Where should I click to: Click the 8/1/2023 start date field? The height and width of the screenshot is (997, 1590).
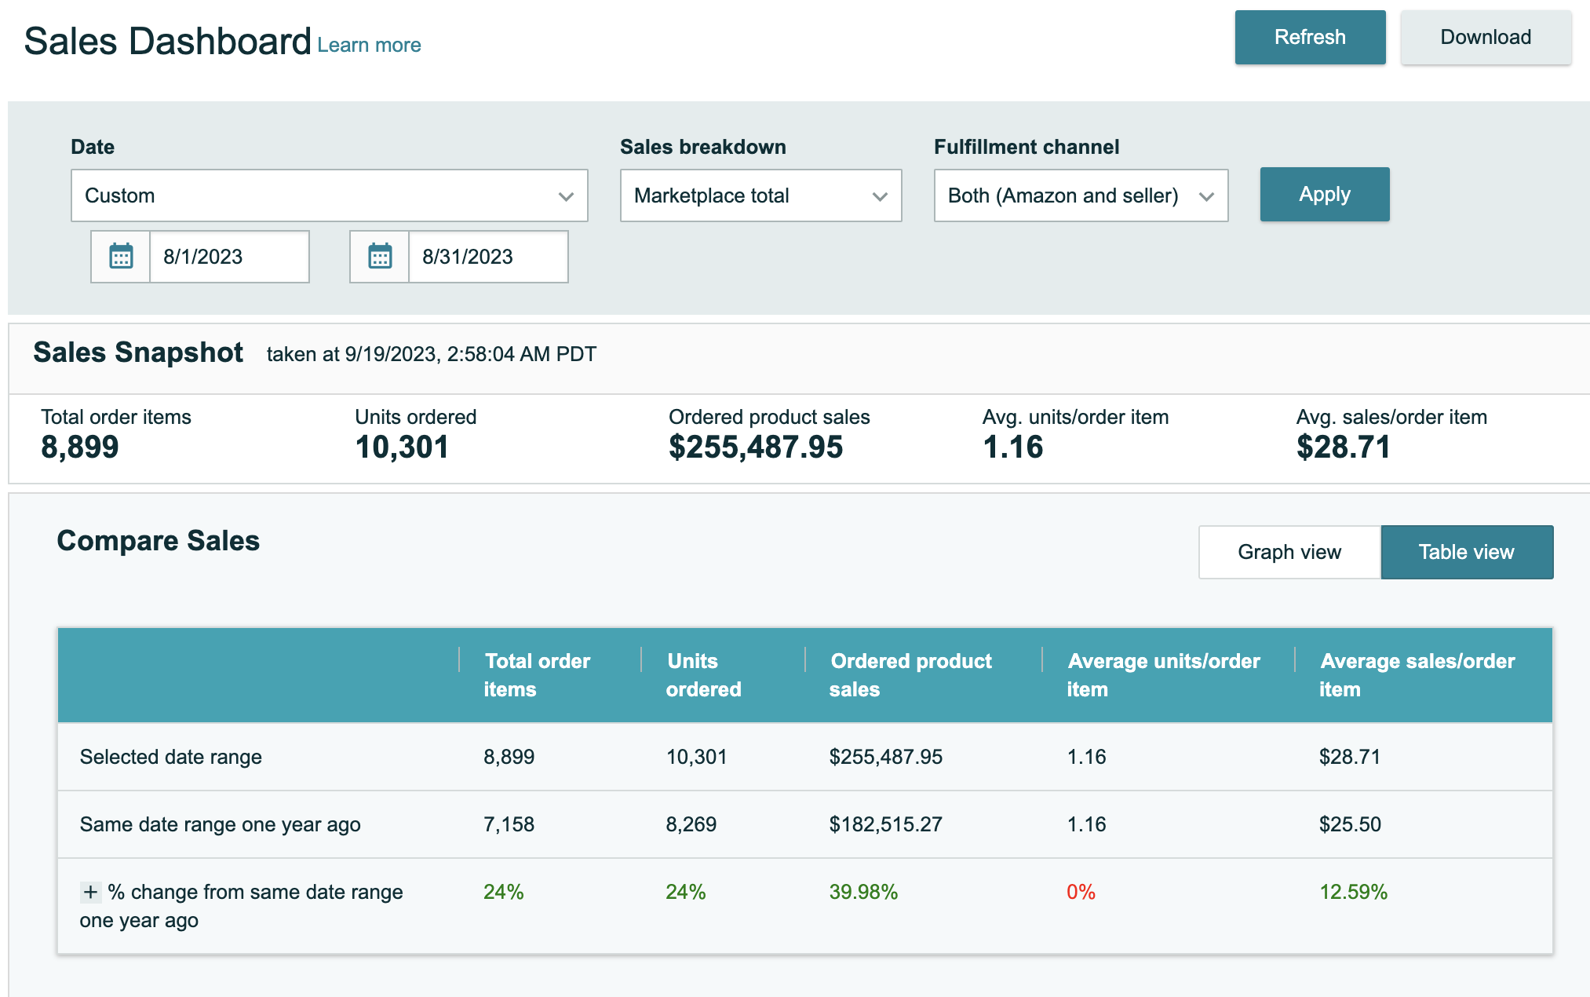[x=228, y=257]
